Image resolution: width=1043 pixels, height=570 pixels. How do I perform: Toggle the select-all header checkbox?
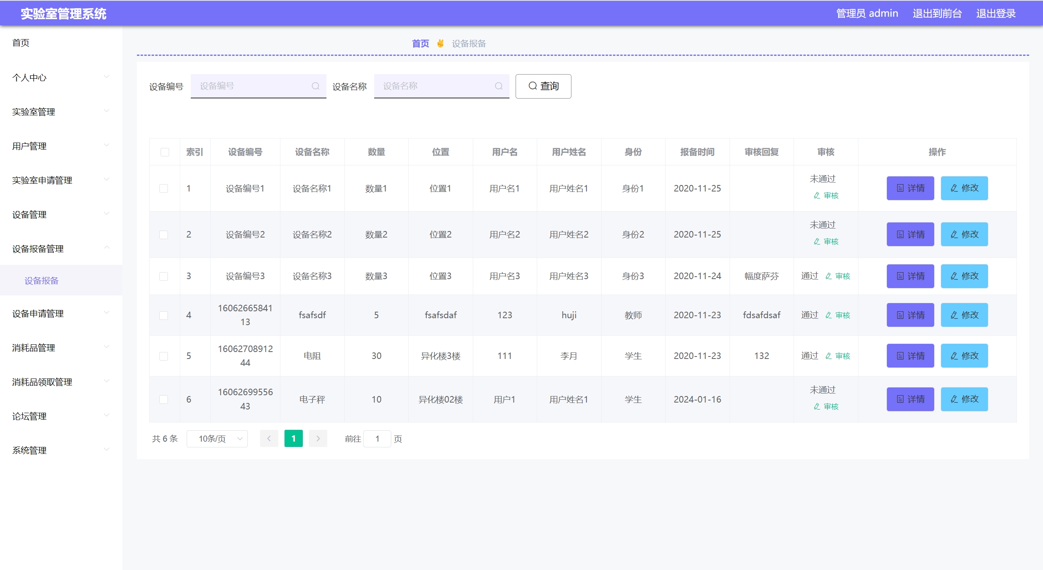(x=165, y=152)
